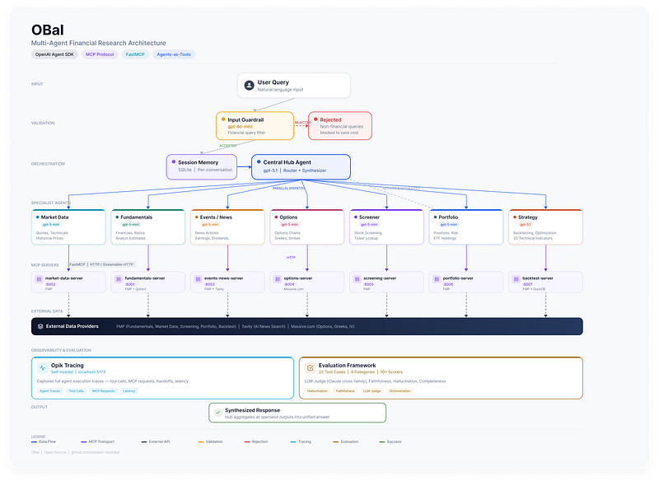The image size is (659, 481).
Task: Select the MCP Protocol tag
Action: coord(100,54)
